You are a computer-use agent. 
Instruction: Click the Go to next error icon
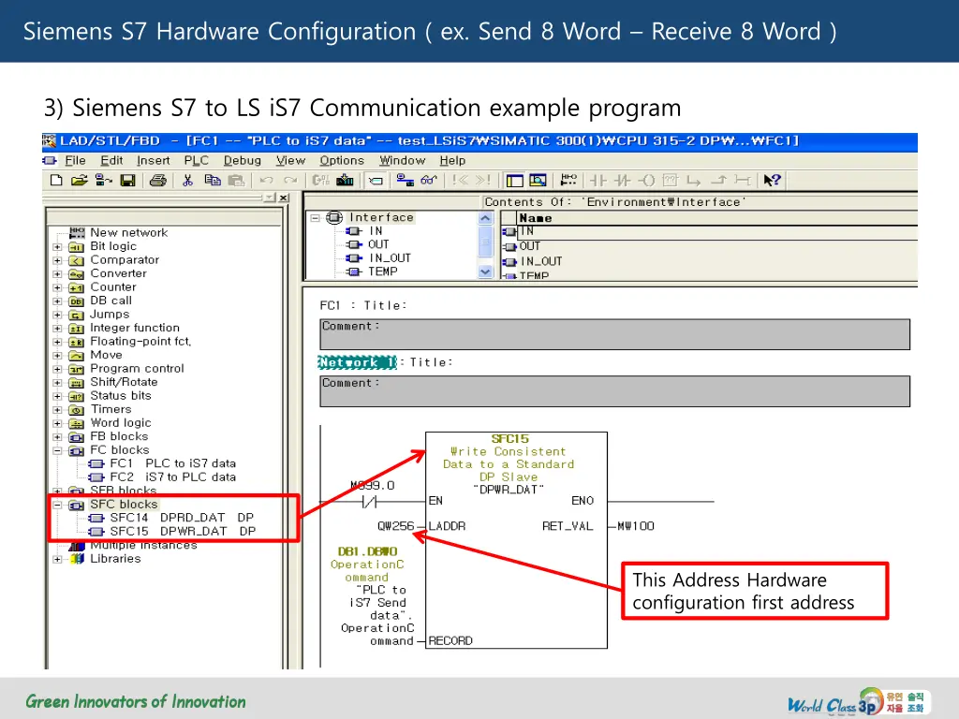click(483, 181)
